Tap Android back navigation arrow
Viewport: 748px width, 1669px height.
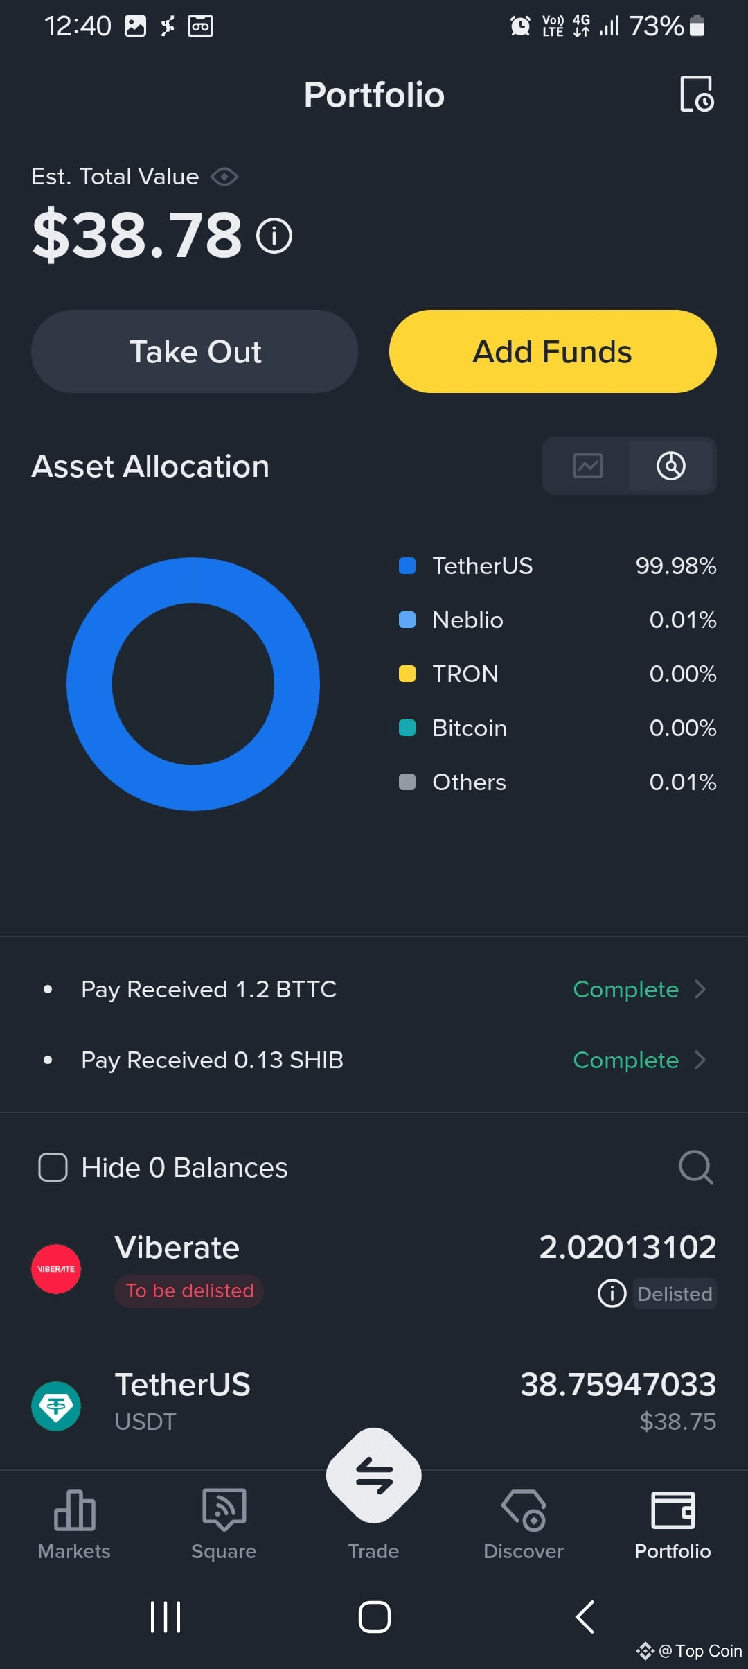pyautogui.click(x=585, y=1617)
